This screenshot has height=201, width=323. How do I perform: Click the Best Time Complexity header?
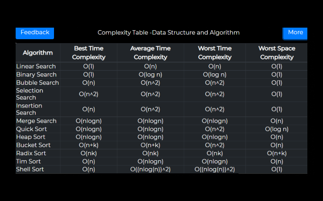pyautogui.click(x=89, y=53)
